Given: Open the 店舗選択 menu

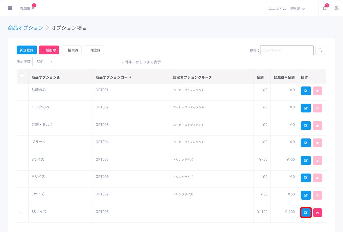Looking at the screenshot, I should click(26, 9).
